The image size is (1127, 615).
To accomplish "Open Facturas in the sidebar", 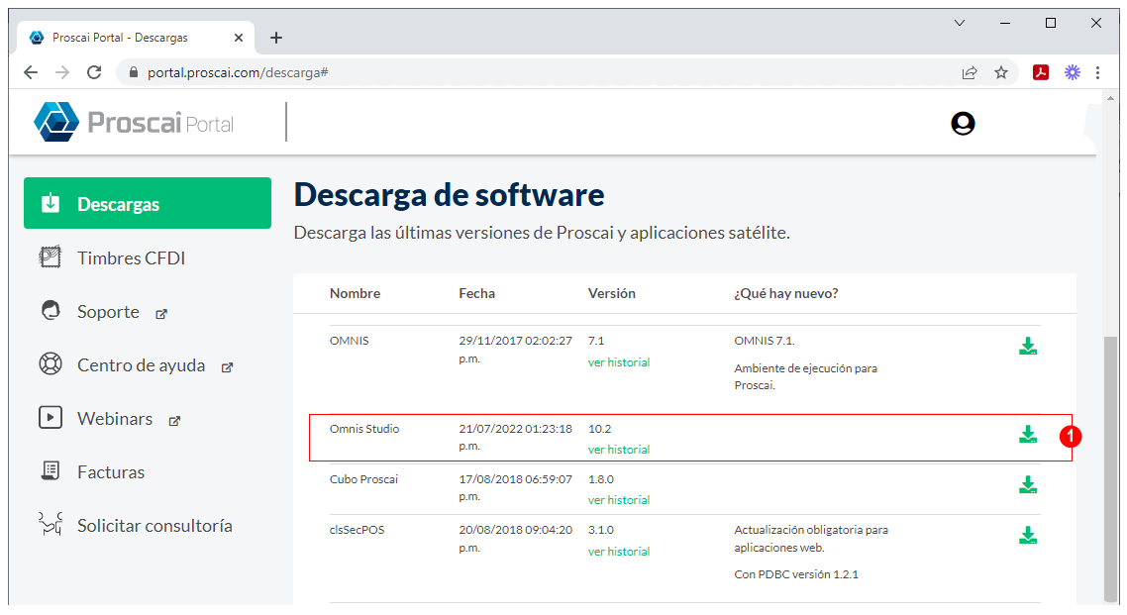I will click(111, 472).
